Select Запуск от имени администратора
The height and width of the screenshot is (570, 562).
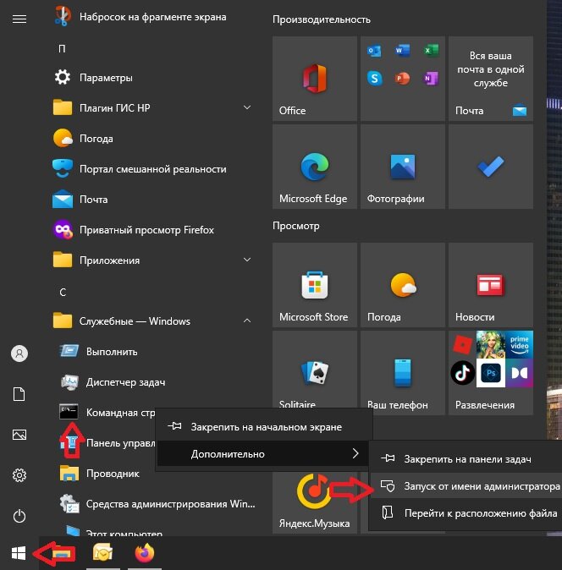466,486
